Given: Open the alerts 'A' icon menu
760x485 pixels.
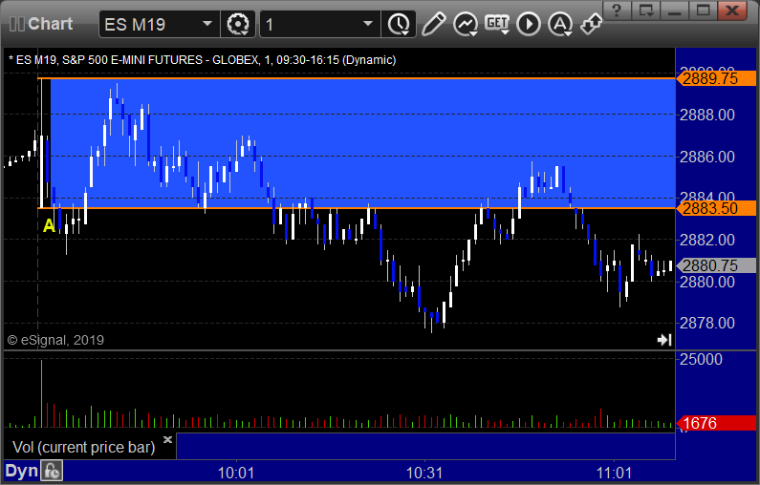Looking at the screenshot, I should coord(560,24).
